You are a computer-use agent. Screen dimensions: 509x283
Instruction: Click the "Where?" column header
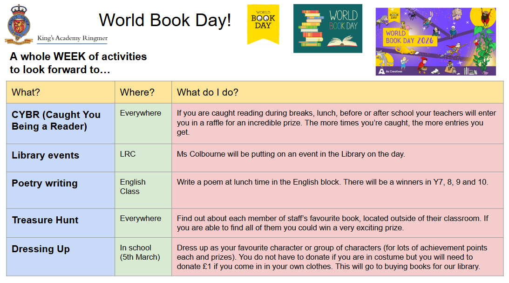(x=137, y=92)
